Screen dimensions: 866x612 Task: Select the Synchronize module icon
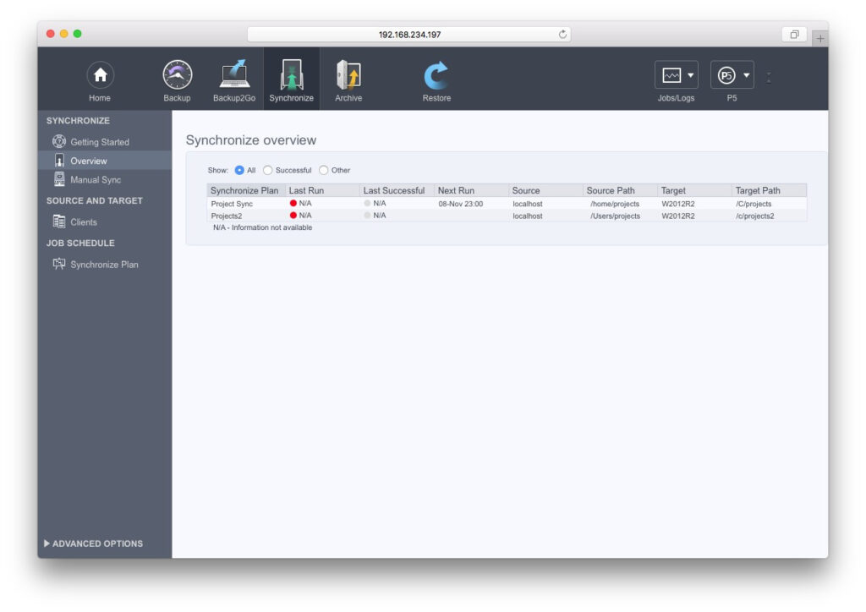[x=291, y=76]
